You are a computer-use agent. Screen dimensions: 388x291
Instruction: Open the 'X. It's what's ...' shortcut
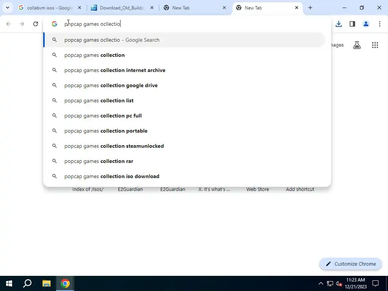(x=214, y=189)
